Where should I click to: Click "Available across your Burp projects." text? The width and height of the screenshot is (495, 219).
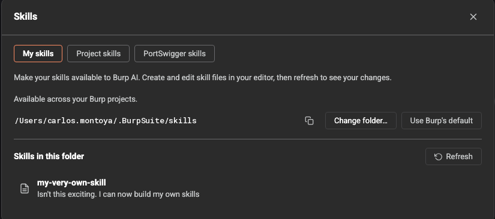(76, 99)
